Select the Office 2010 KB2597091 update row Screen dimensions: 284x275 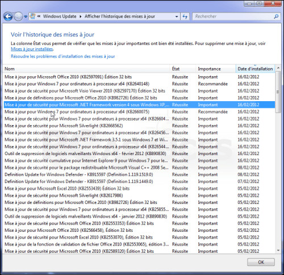click(139, 77)
